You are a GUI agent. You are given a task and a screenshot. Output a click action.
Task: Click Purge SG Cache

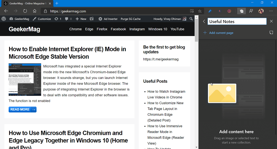tap(131, 19)
